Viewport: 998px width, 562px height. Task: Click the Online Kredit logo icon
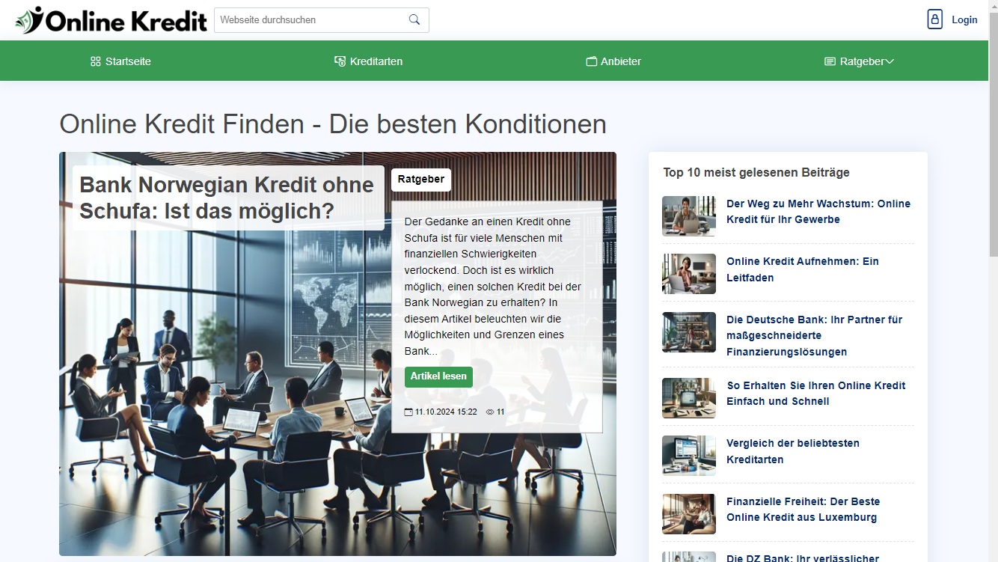coord(30,19)
